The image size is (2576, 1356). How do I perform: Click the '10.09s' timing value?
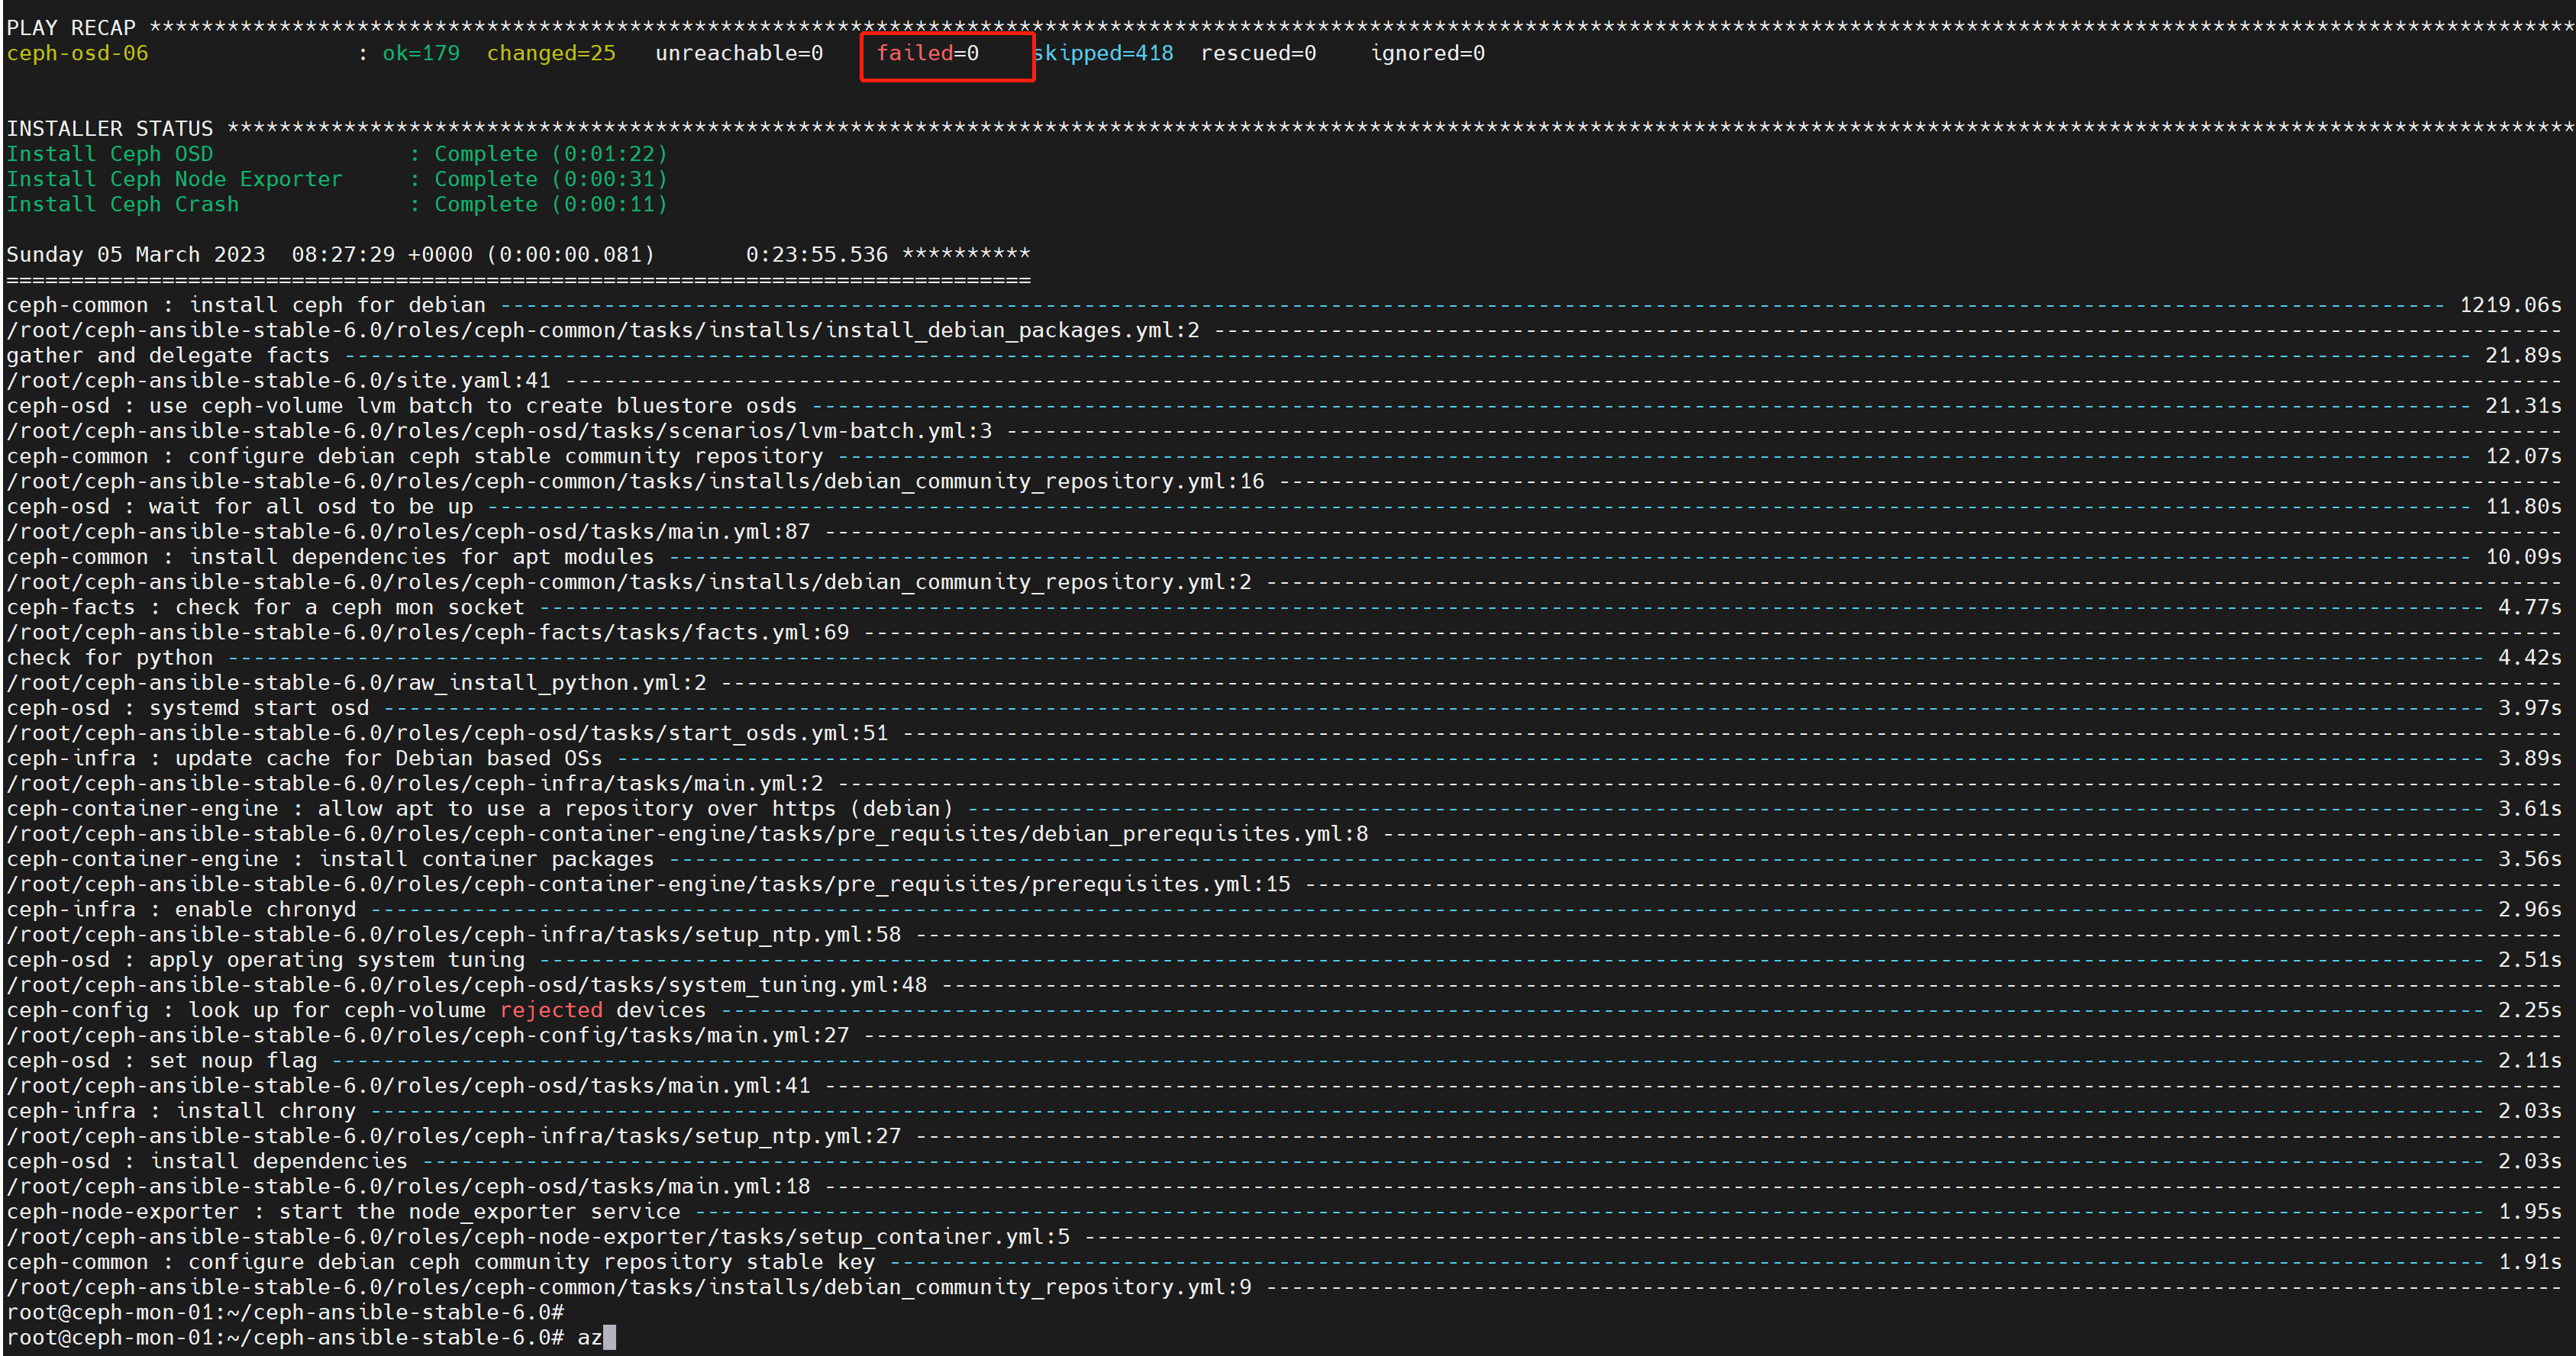click(x=2523, y=556)
